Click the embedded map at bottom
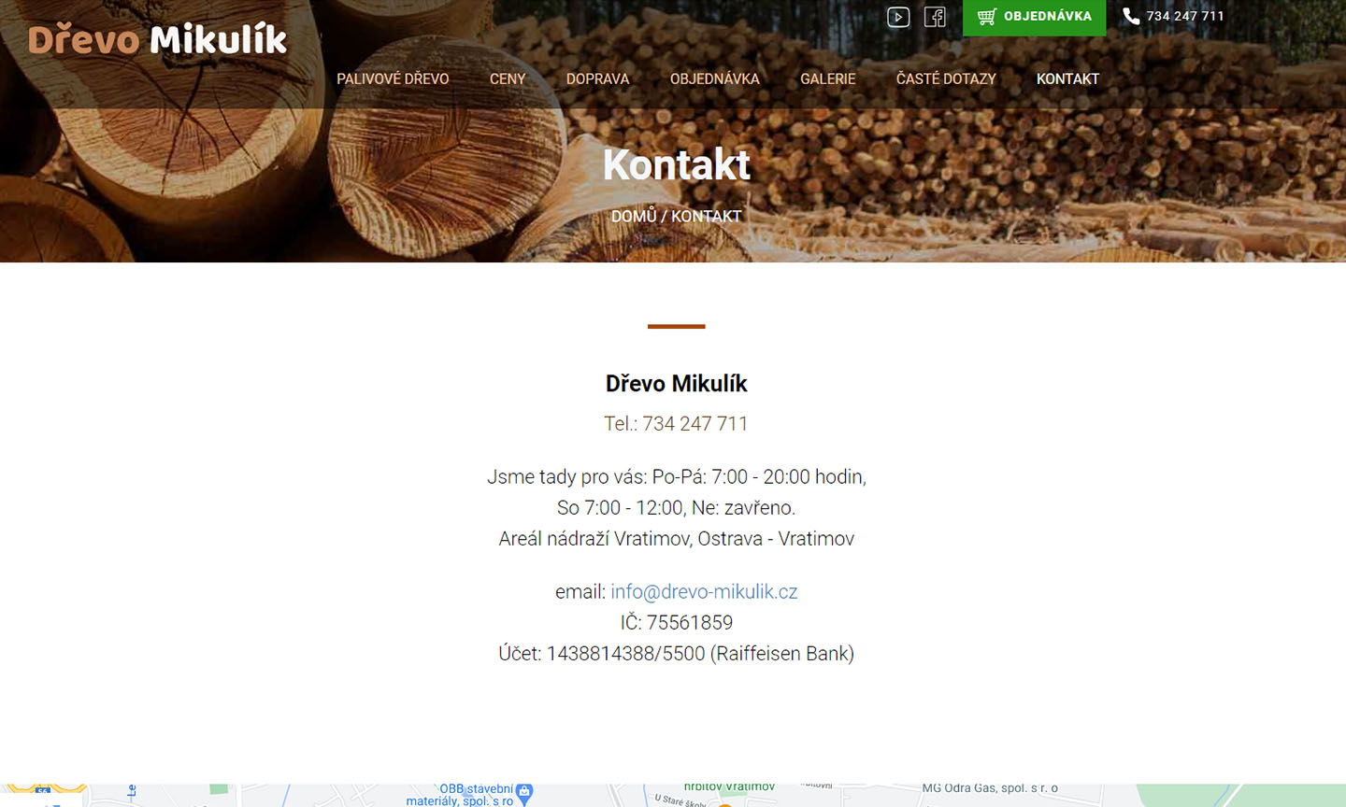The width and height of the screenshot is (1346, 807). coord(673,796)
